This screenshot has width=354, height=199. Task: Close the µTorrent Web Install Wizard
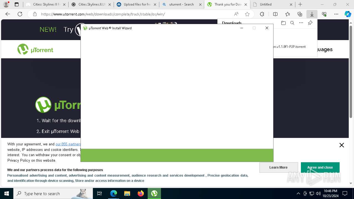(267, 28)
